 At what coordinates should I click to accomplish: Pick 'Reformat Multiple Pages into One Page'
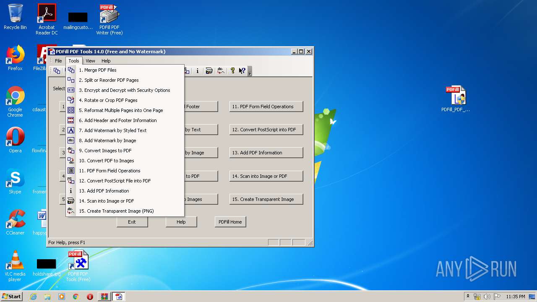coord(125,110)
